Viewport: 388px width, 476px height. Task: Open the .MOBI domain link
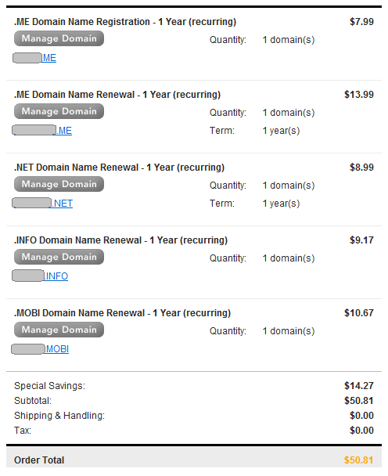pos(40,349)
